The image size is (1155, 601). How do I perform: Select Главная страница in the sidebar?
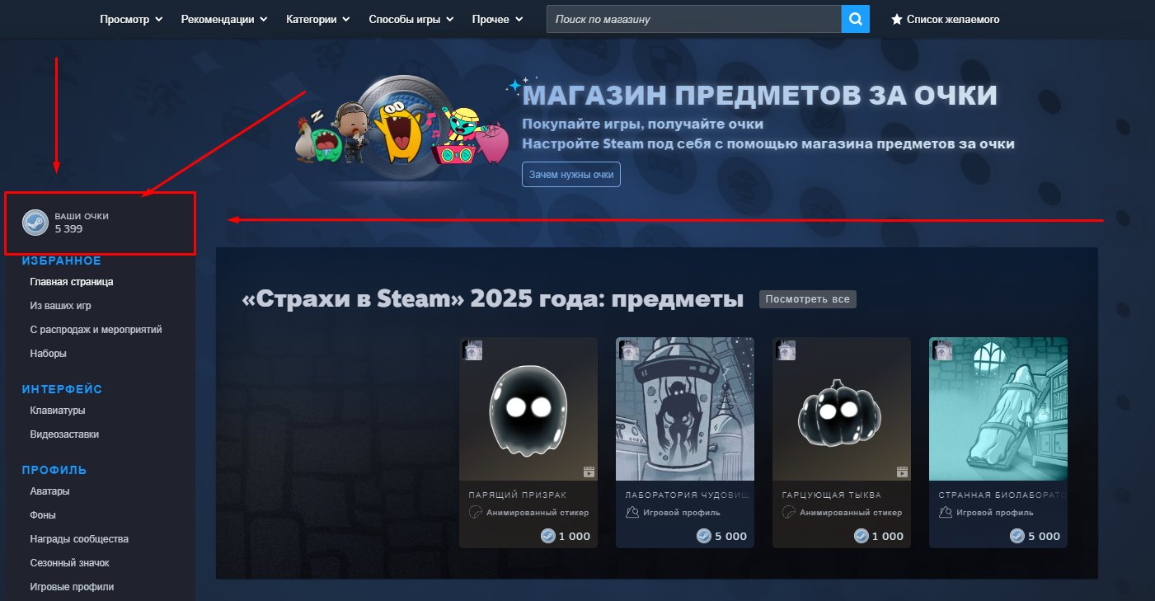tap(72, 282)
